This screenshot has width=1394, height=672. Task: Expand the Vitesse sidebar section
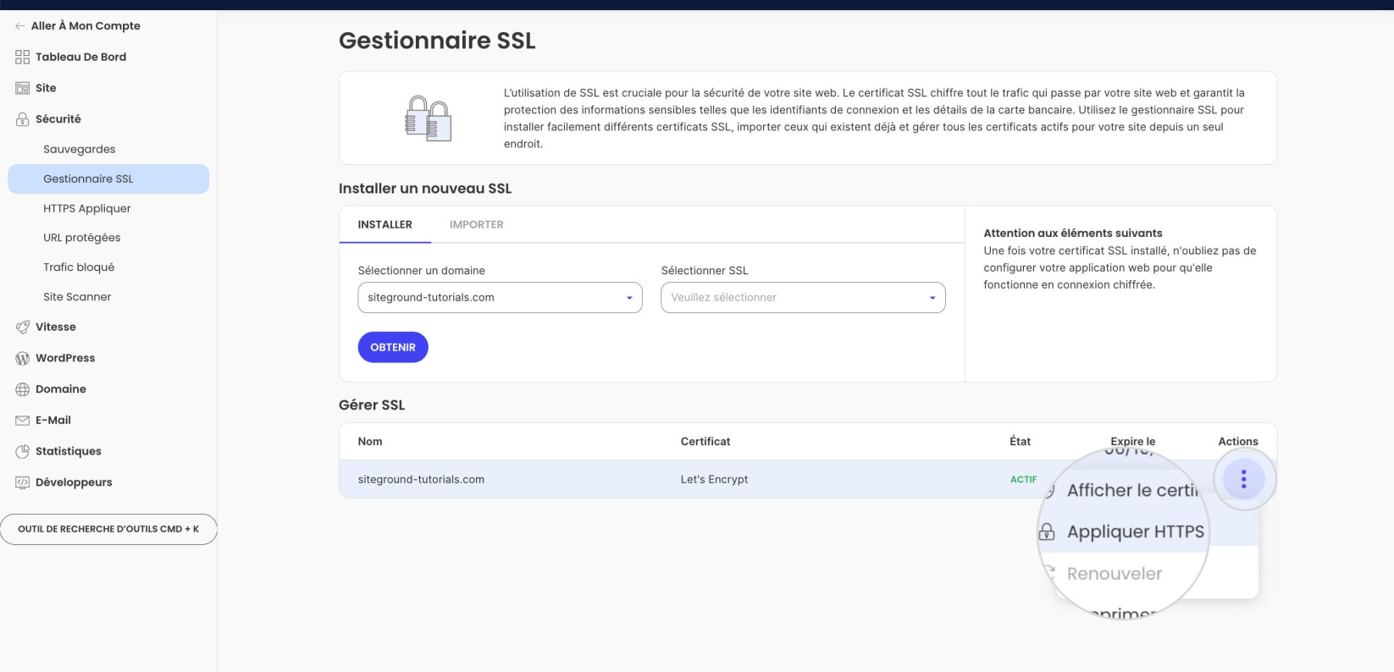[56, 327]
